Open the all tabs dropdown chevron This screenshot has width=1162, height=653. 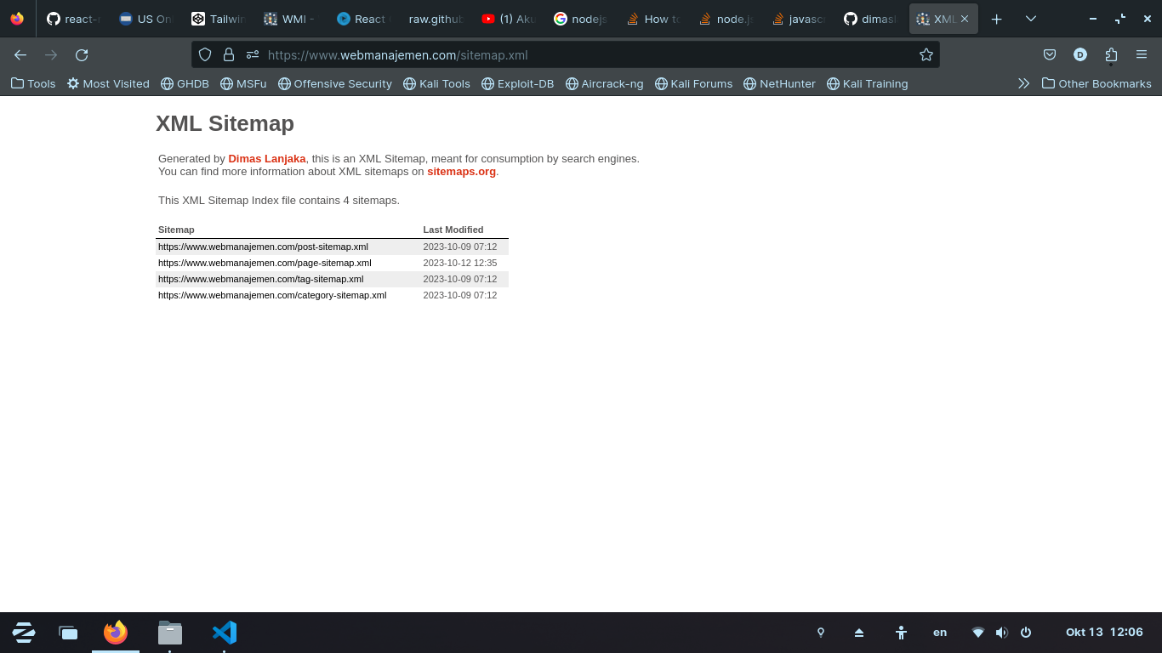point(1030,18)
